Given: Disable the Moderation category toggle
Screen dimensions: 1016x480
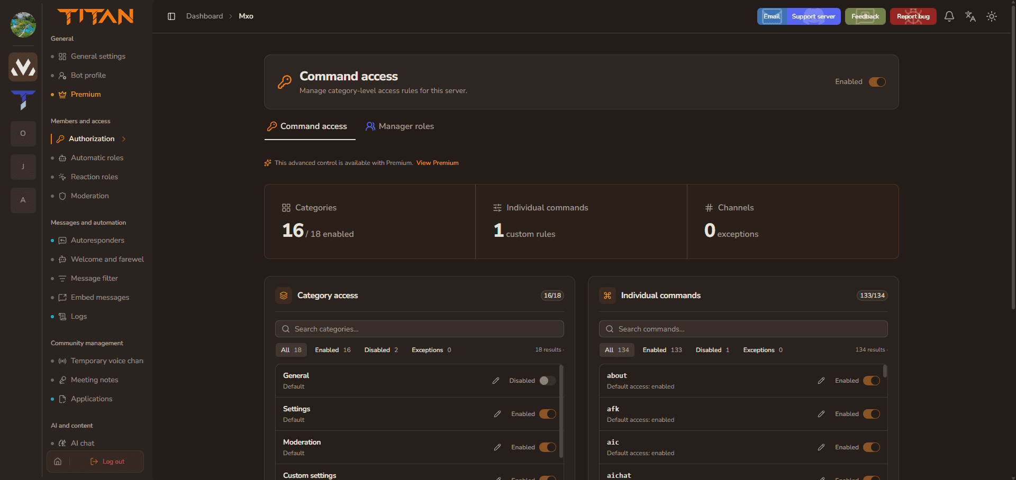Looking at the screenshot, I should [548, 447].
